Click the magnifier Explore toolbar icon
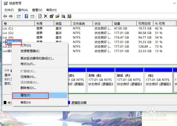 (x=63, y=16)
